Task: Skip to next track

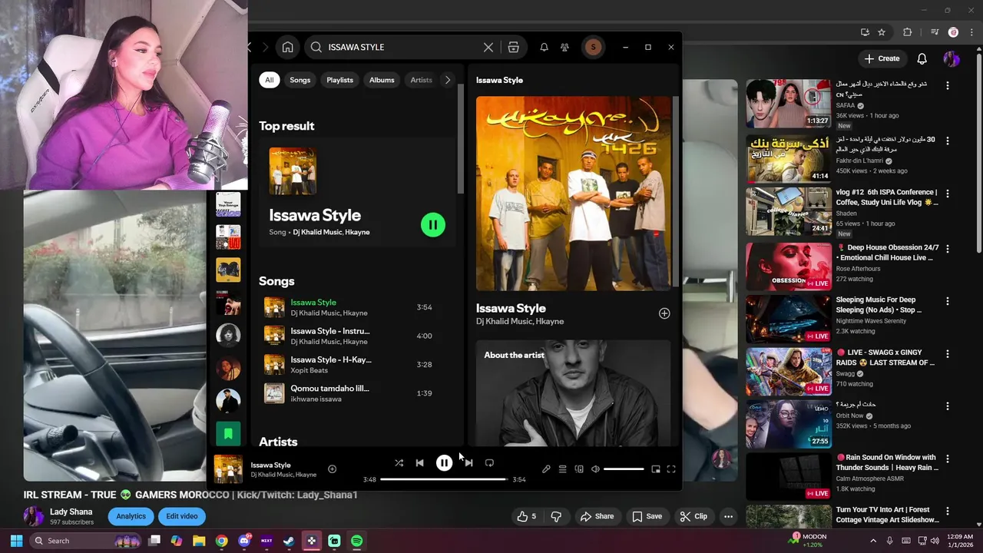Action: click(x=468, y=463)
